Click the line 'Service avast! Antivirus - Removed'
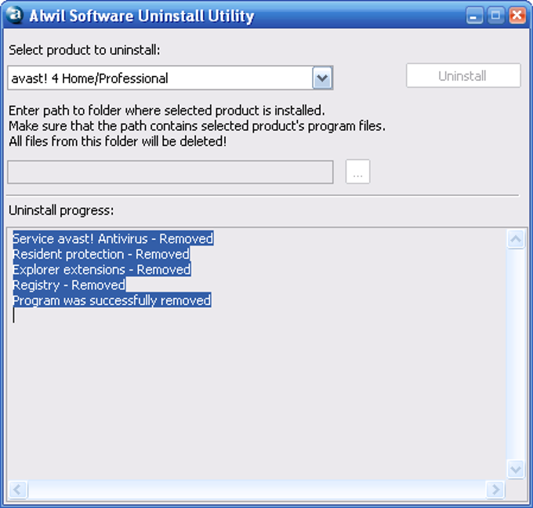 (x=113, y=238)
